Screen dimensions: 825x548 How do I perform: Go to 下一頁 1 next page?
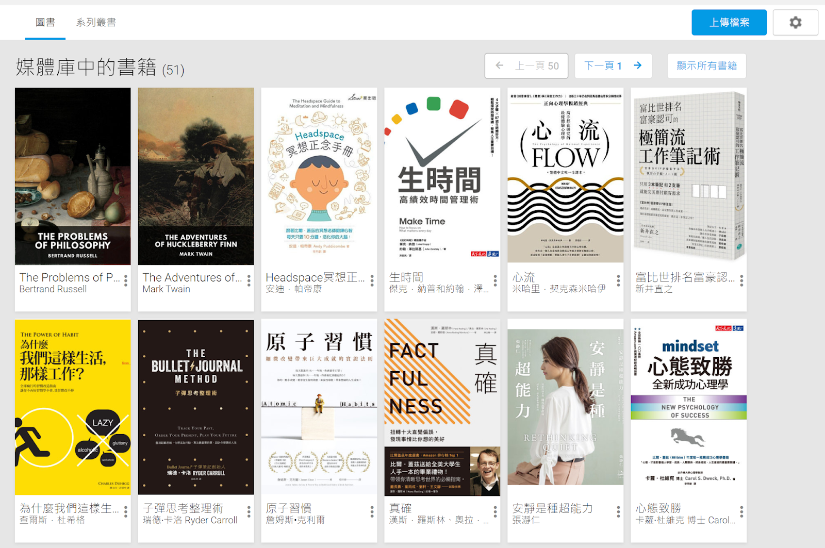tap(613, 66)
